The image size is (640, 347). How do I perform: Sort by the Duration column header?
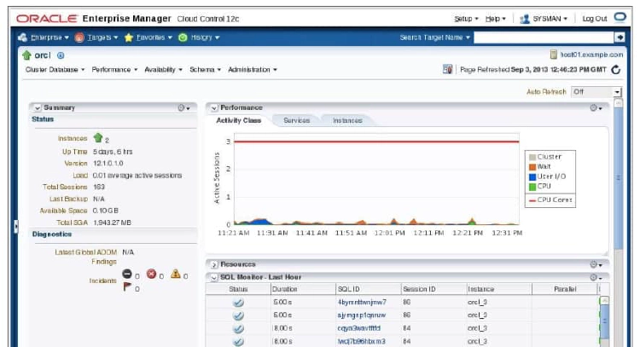303,289
